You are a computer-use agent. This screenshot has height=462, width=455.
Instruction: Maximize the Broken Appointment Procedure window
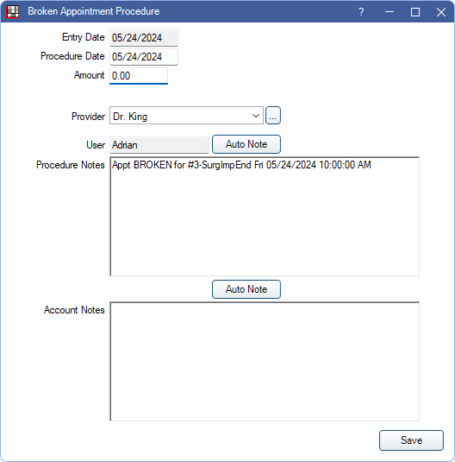pos(415,12)
